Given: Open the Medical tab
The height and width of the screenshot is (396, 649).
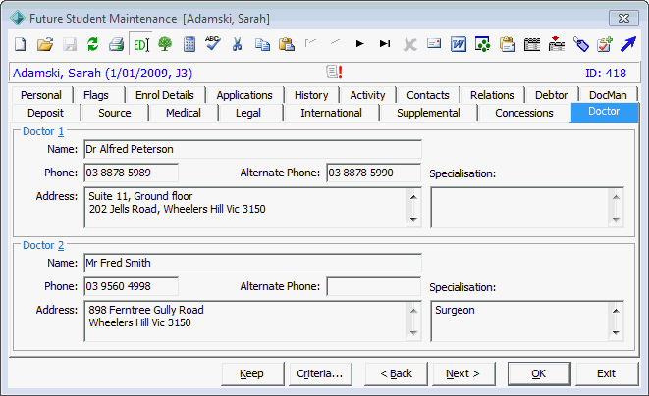Looking at the screenshot, I should [x=184, y=113].
